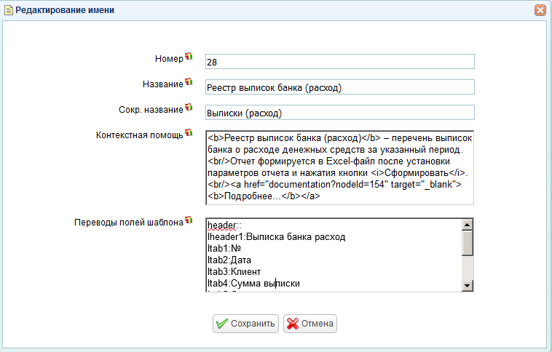Screen dimensions: 552x352
Task: Click the line ltab3:Клиент
Action: coord(234,272)
